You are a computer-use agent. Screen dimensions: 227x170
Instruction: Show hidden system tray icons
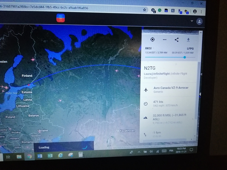139,152
